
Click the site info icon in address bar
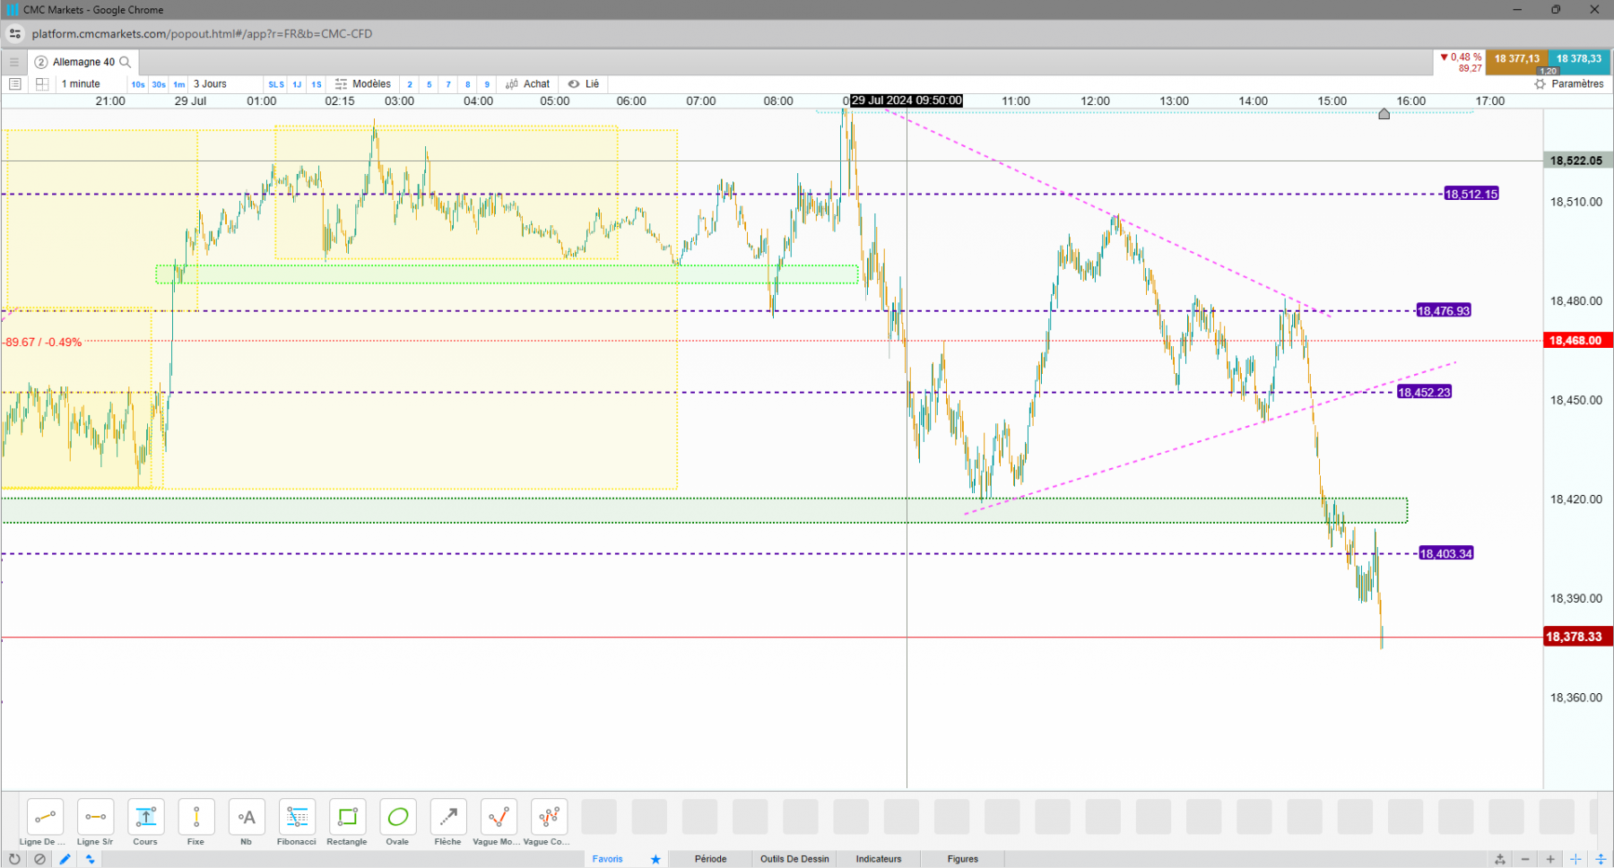[x=15, y=34]
